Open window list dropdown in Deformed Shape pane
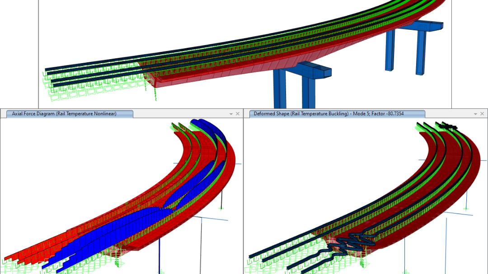488x274 pixels. pos(474,114)
